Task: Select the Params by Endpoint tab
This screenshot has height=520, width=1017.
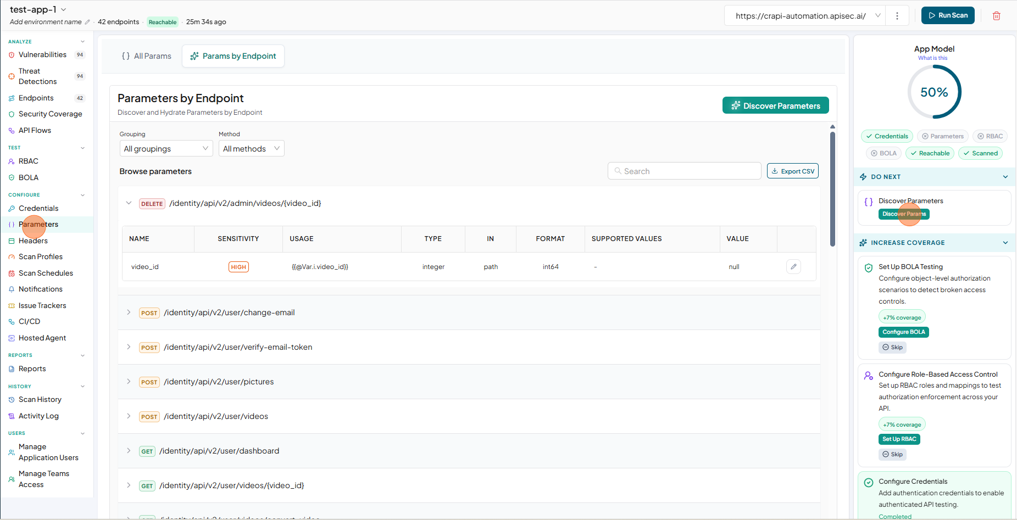Action: click(233, 56)
